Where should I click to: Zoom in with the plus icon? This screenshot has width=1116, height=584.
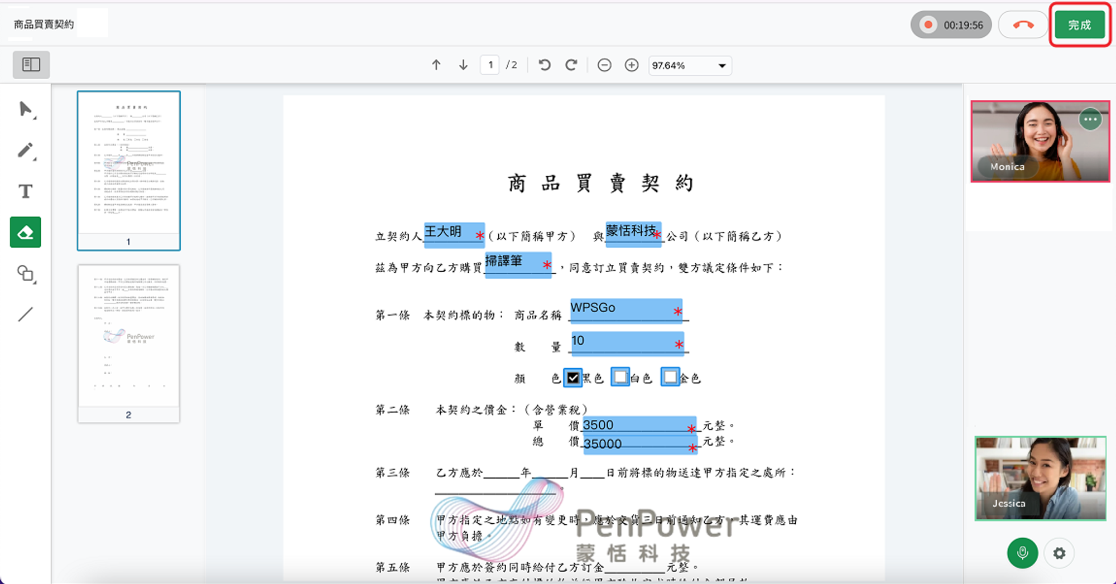click(x=632, y=65)
